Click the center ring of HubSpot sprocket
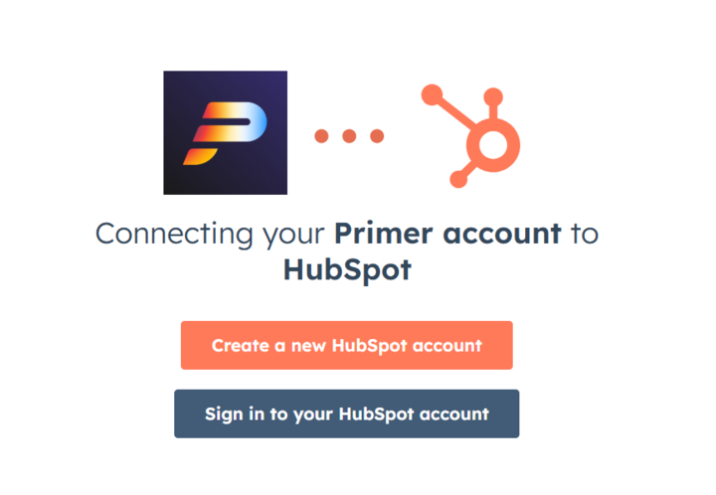Viewport: 716px width, 495px height. click(x=493, y=145)
